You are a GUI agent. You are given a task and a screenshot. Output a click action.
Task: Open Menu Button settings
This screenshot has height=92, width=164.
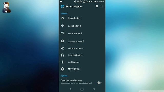point(82,33)
